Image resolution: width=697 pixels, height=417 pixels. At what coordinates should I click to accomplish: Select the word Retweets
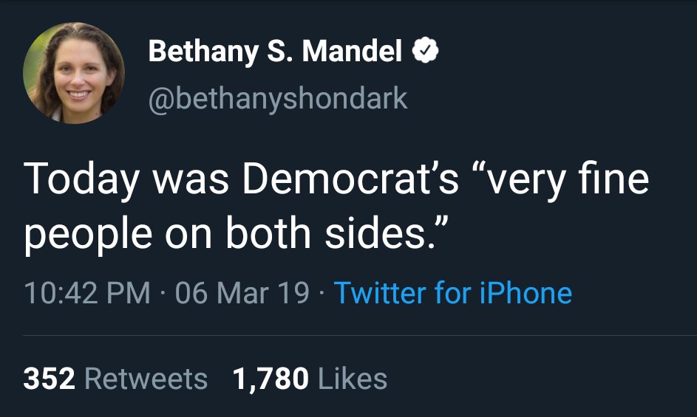(146, 379)
